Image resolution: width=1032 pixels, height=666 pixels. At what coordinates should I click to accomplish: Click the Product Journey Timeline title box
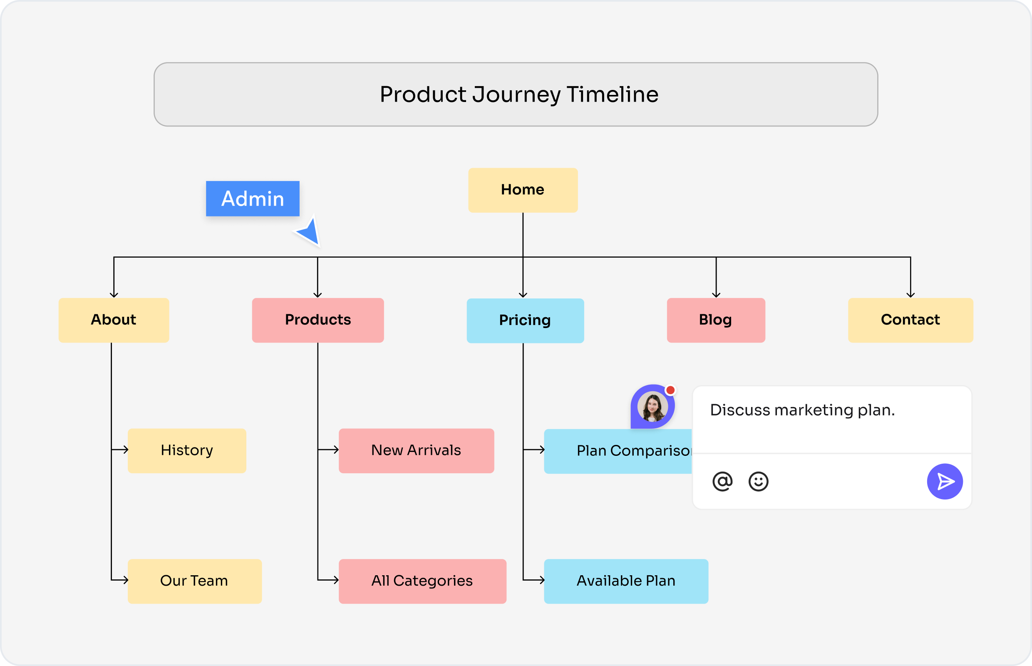coord(516,94)
